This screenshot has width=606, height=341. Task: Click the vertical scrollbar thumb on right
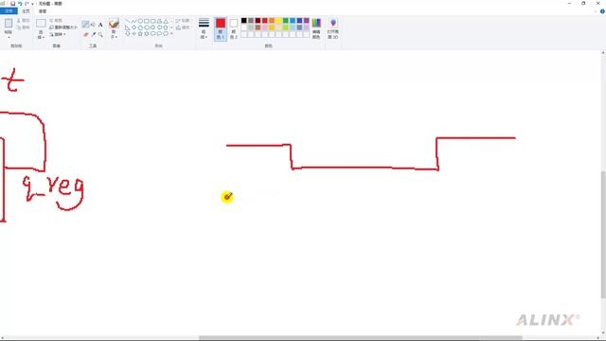point(603,235)
